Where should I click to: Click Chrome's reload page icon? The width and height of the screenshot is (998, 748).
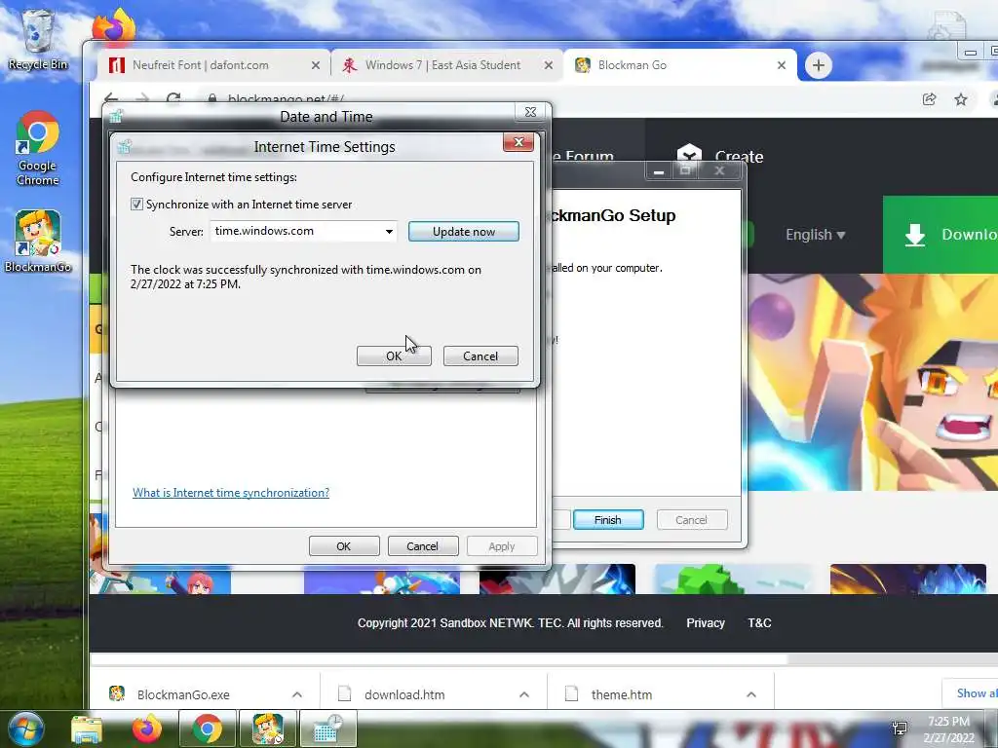[173, 98]
